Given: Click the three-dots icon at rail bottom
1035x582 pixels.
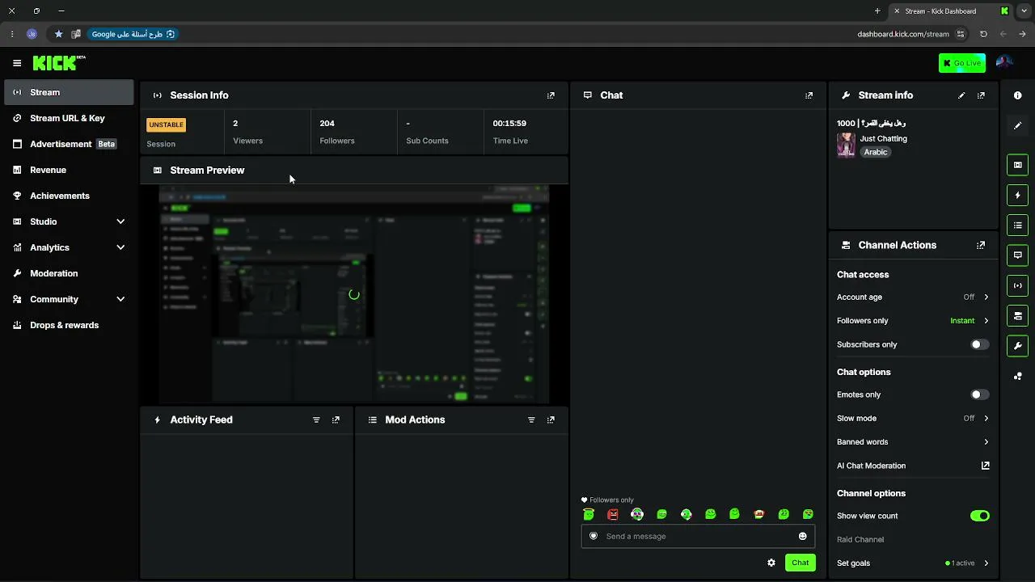Looking at the screenshot, I should [1018, 376].
